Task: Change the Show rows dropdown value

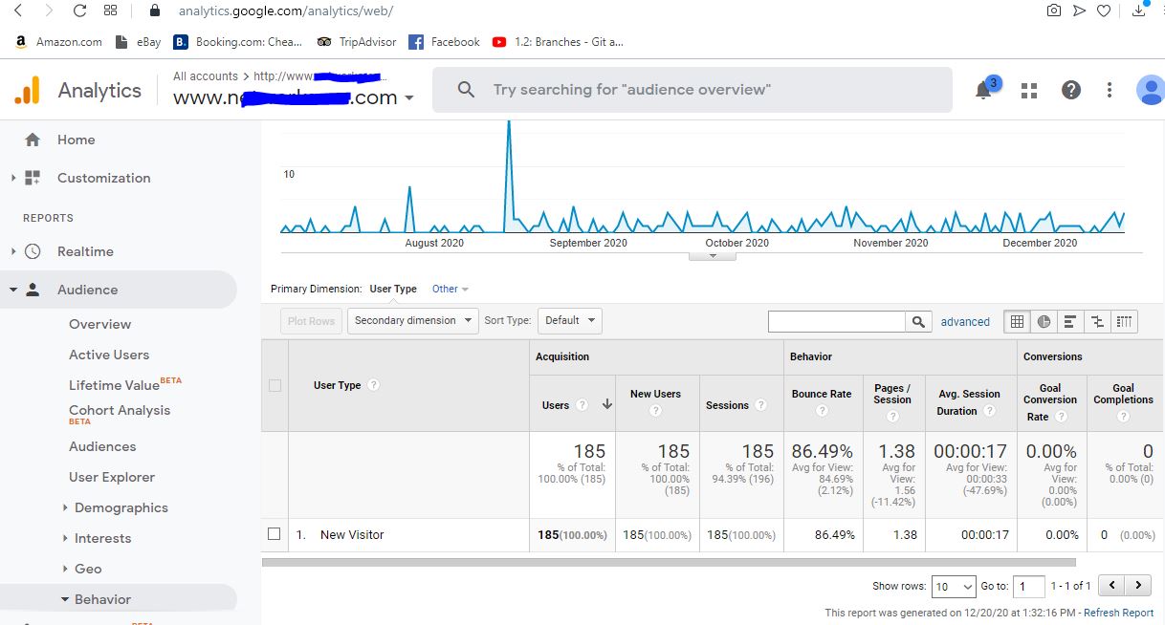Action: coord(952,586)
